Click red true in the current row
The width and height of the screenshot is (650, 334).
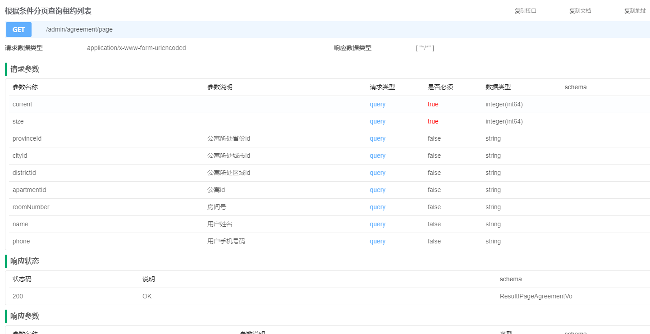tap(433, 104)
